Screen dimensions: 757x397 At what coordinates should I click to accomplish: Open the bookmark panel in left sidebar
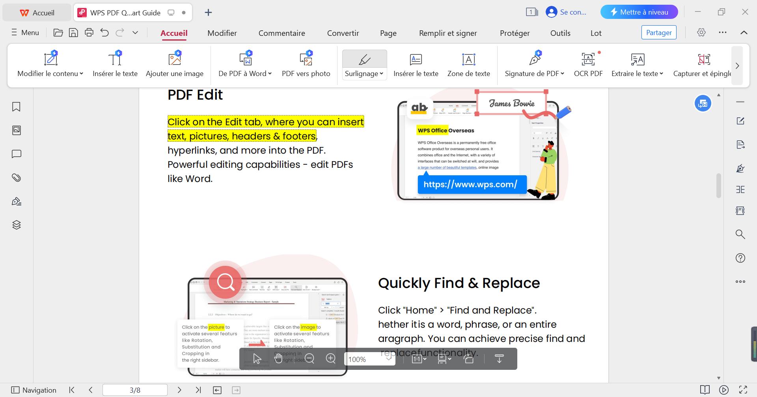coord(16,107)
